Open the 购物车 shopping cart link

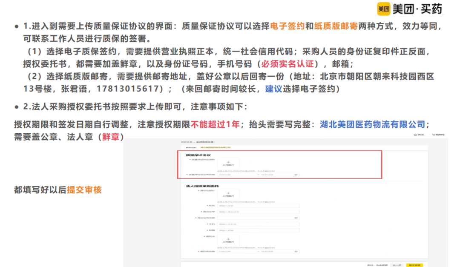tap(438, 135)
